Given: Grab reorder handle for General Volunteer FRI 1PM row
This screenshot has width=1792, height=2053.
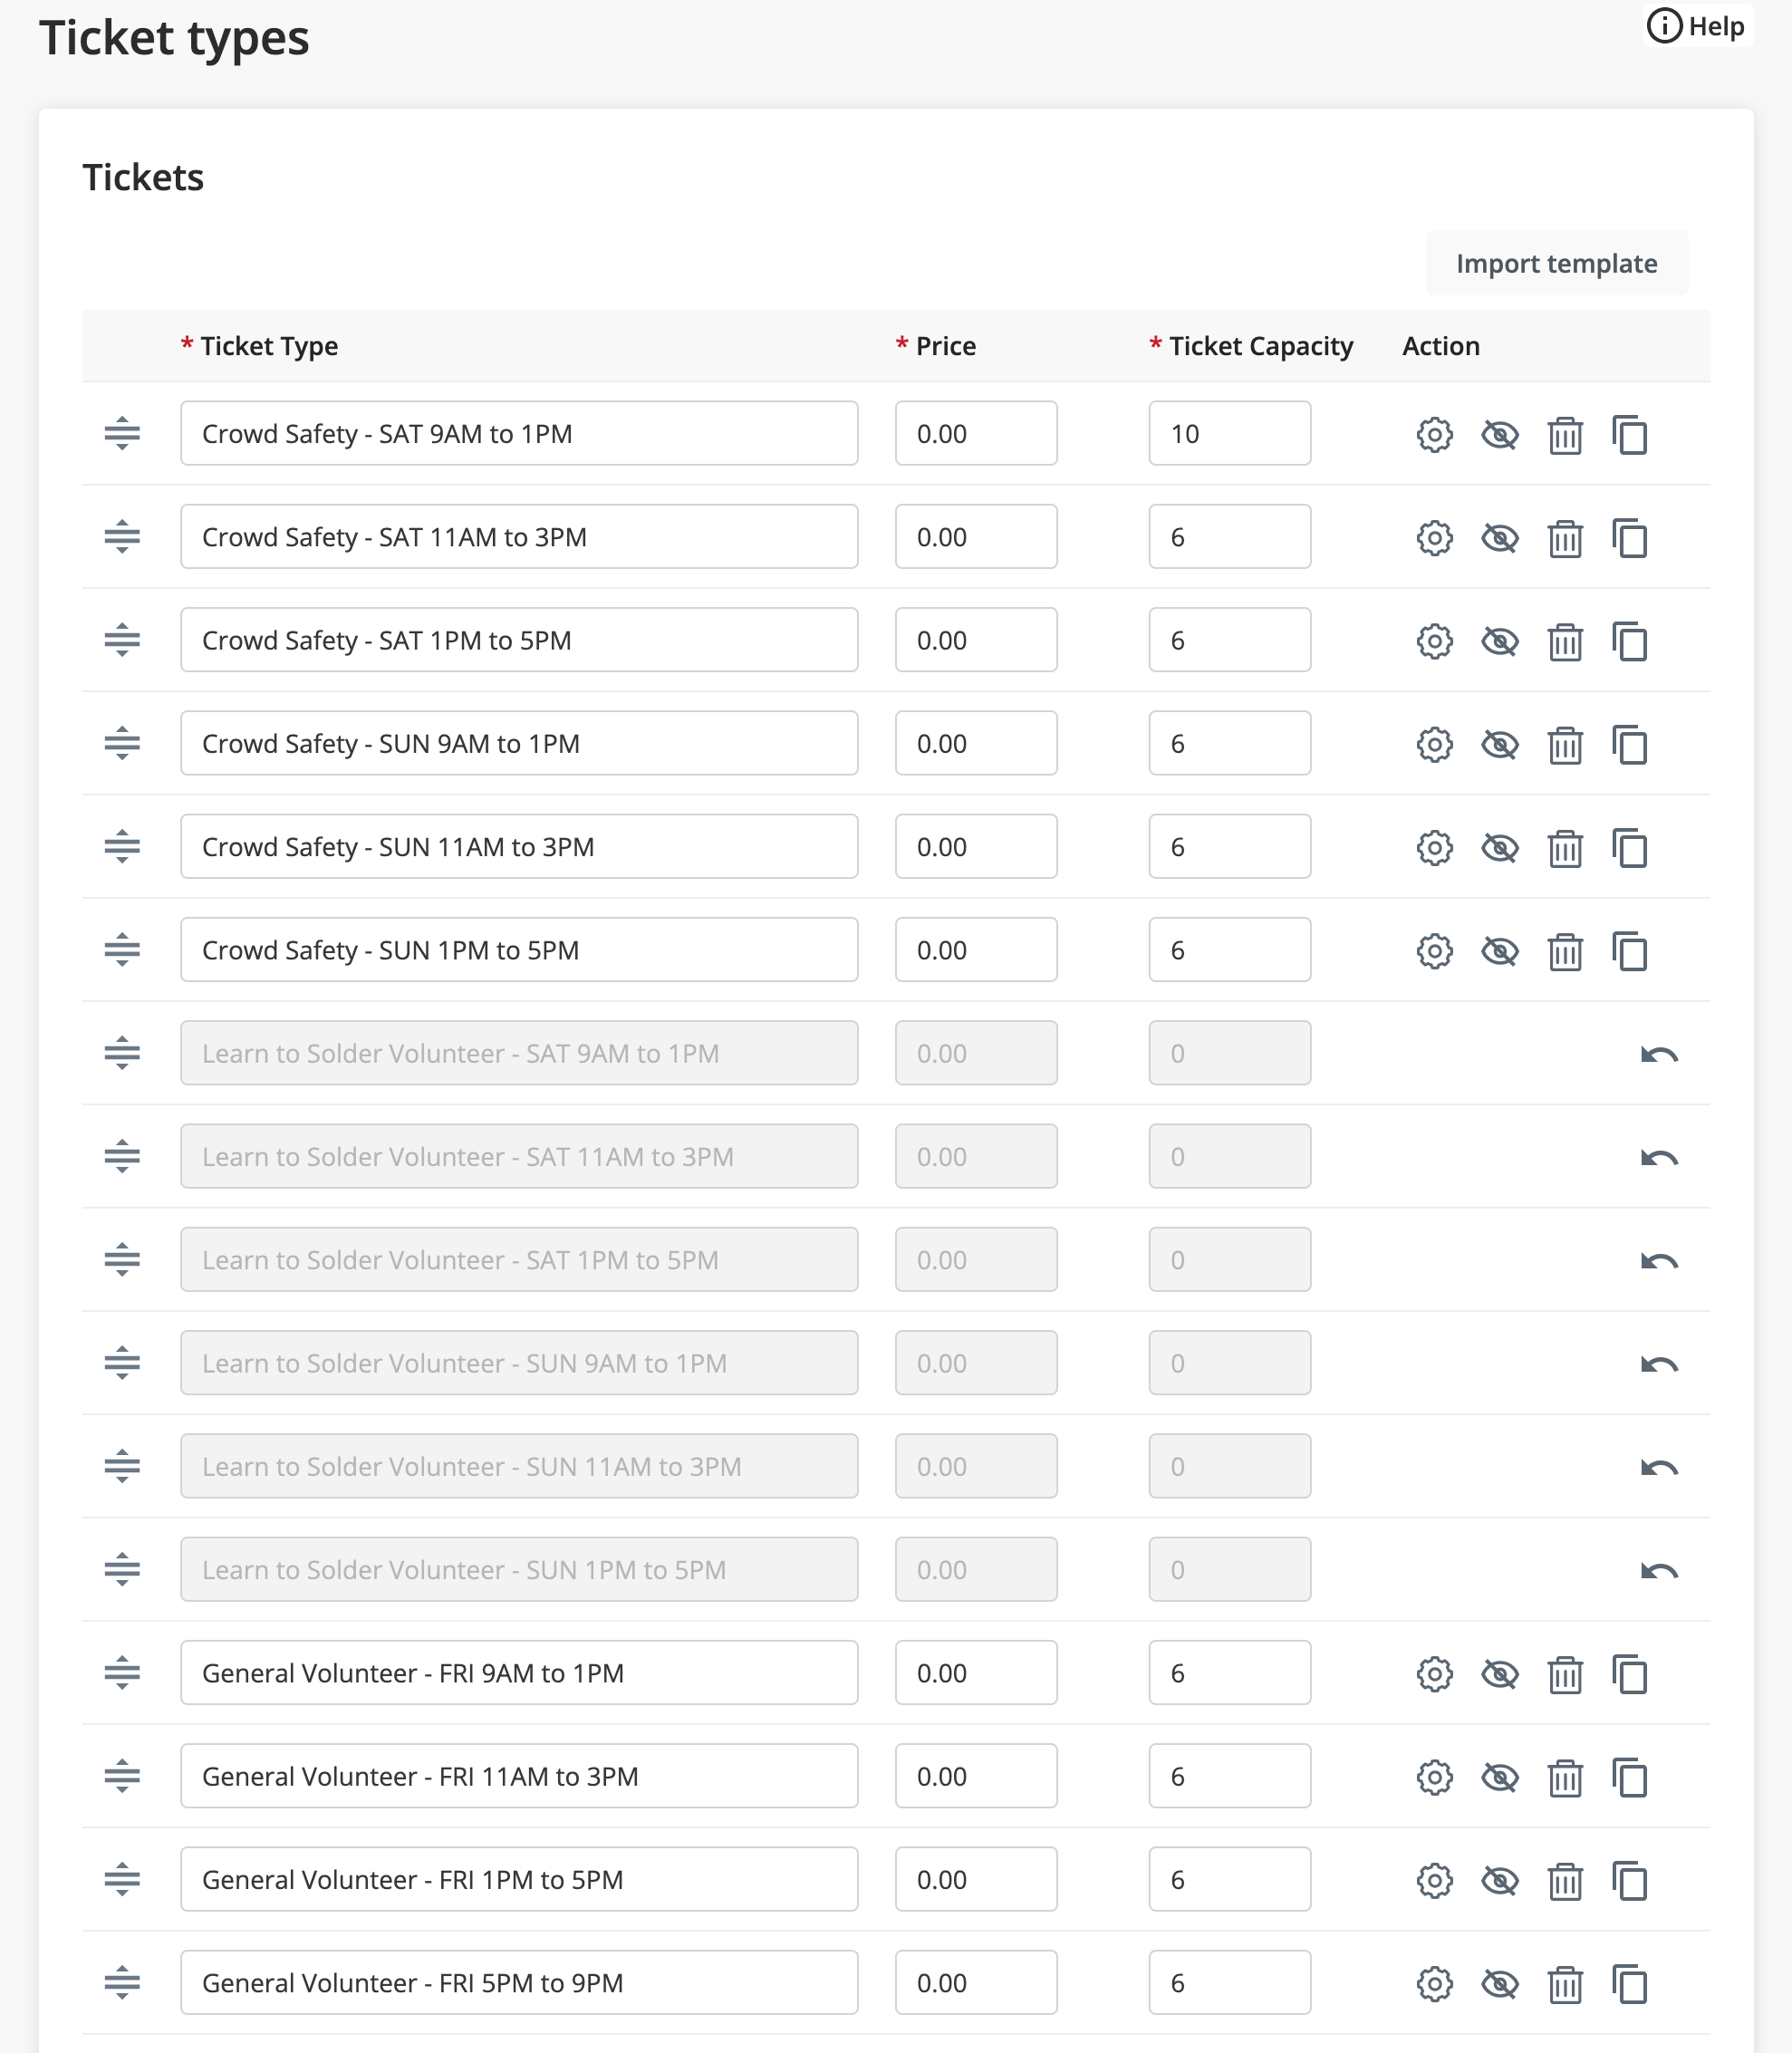Looking at the screenshot, I should pos(122,1879).
